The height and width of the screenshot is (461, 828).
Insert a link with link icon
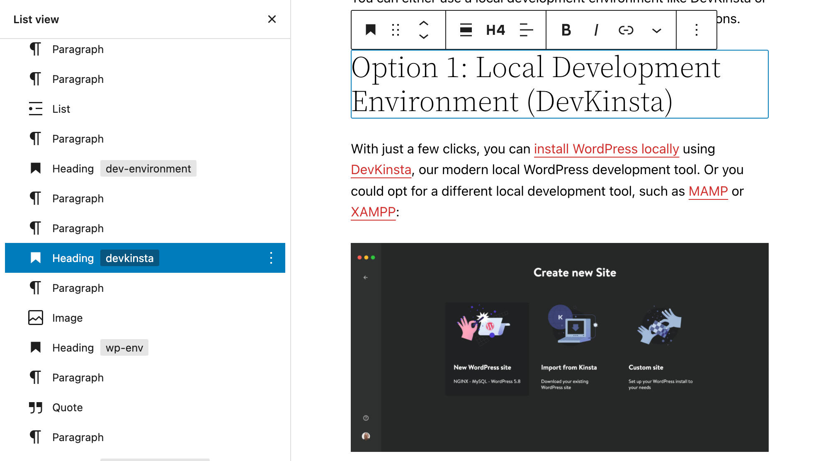(626, 30)
